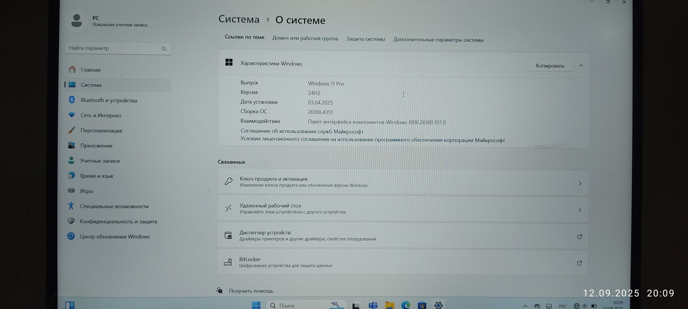Click the Windows logo beside Характеристики Windows

coord(229,62)
